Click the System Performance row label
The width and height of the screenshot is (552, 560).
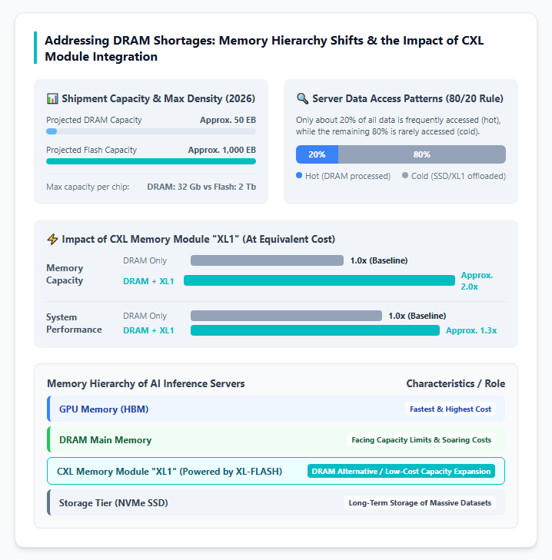74,323
